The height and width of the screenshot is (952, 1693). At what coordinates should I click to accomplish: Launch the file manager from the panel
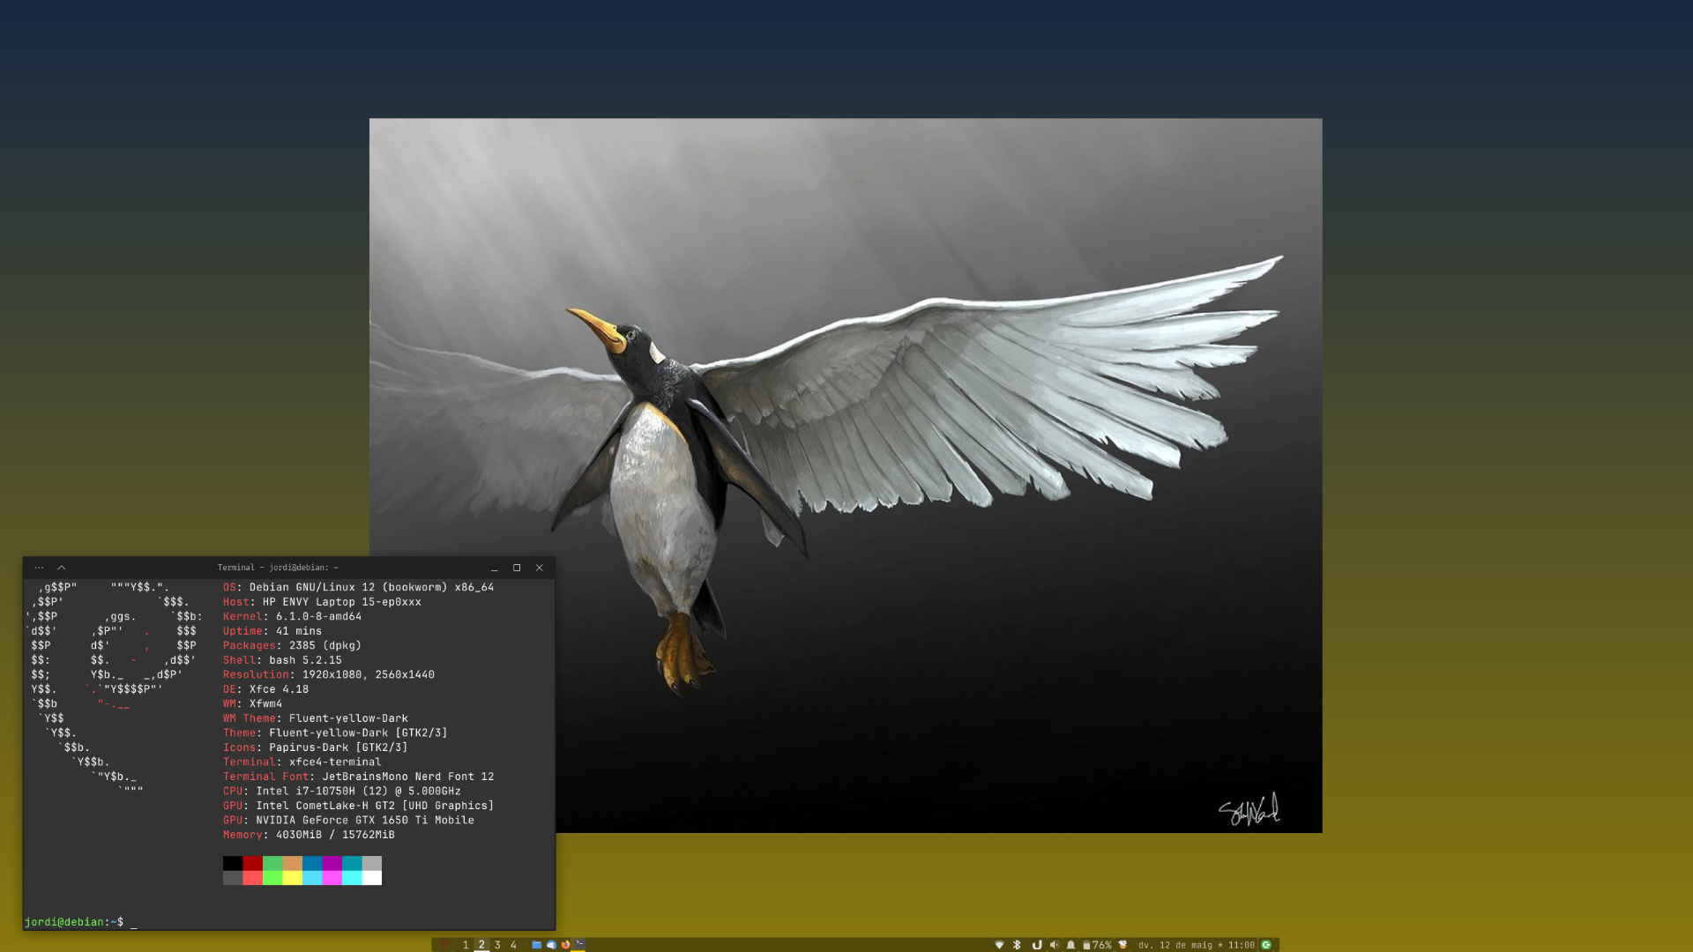pos(536,944)
